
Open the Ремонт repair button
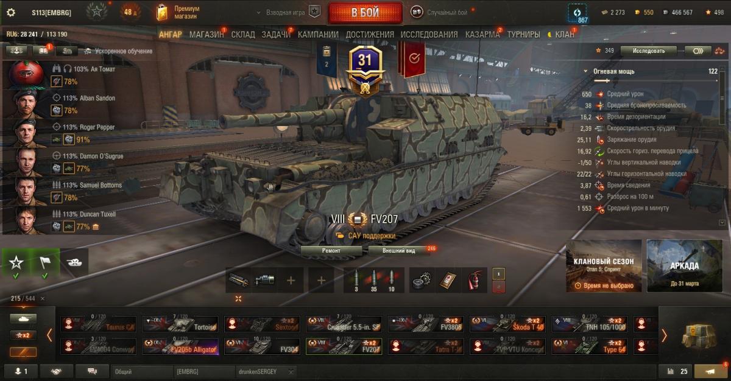pos(333,250)
